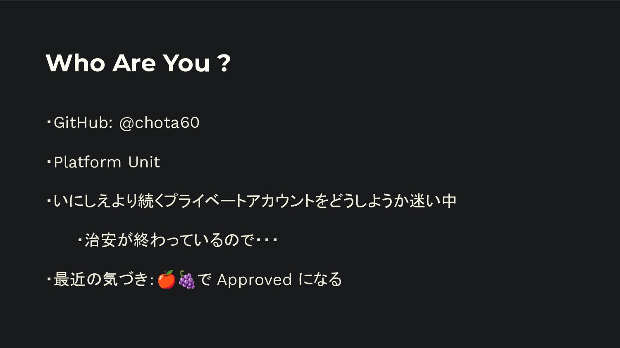Click the word "Who" in the title
Image resolution: width=620 pixels, height=348 pixels.
coord(75,63)
